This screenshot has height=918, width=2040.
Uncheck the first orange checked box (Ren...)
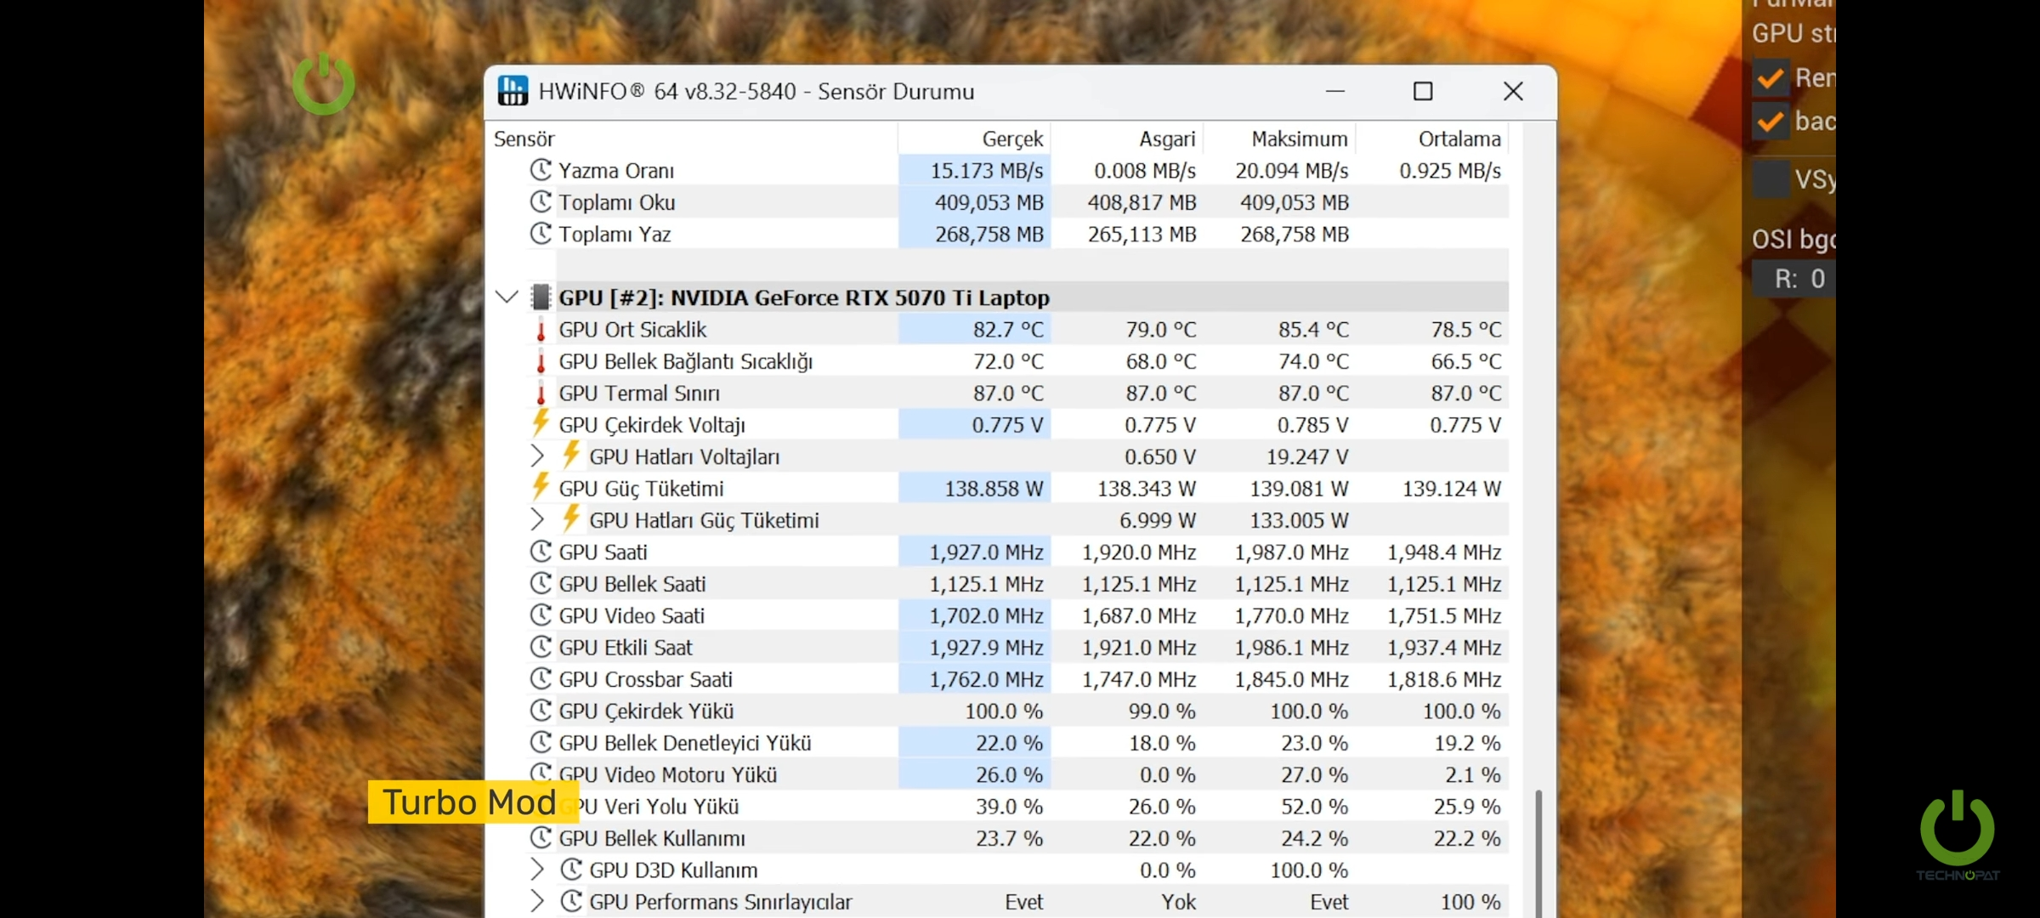pos(1771,78)
